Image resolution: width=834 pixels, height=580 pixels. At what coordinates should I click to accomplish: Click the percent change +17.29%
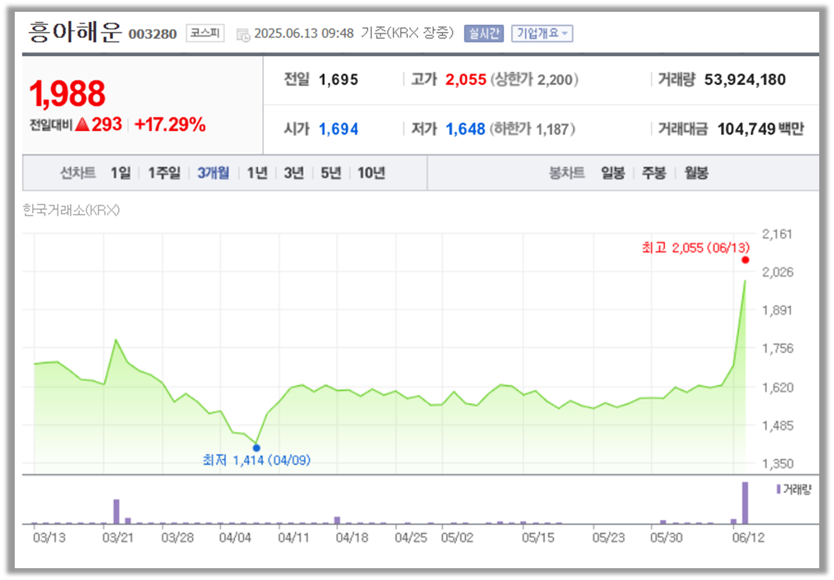pyautogui.click(x=170, y=125)
